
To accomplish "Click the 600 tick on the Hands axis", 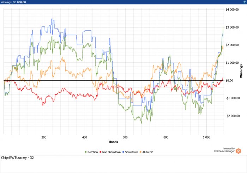I will 125,137.
